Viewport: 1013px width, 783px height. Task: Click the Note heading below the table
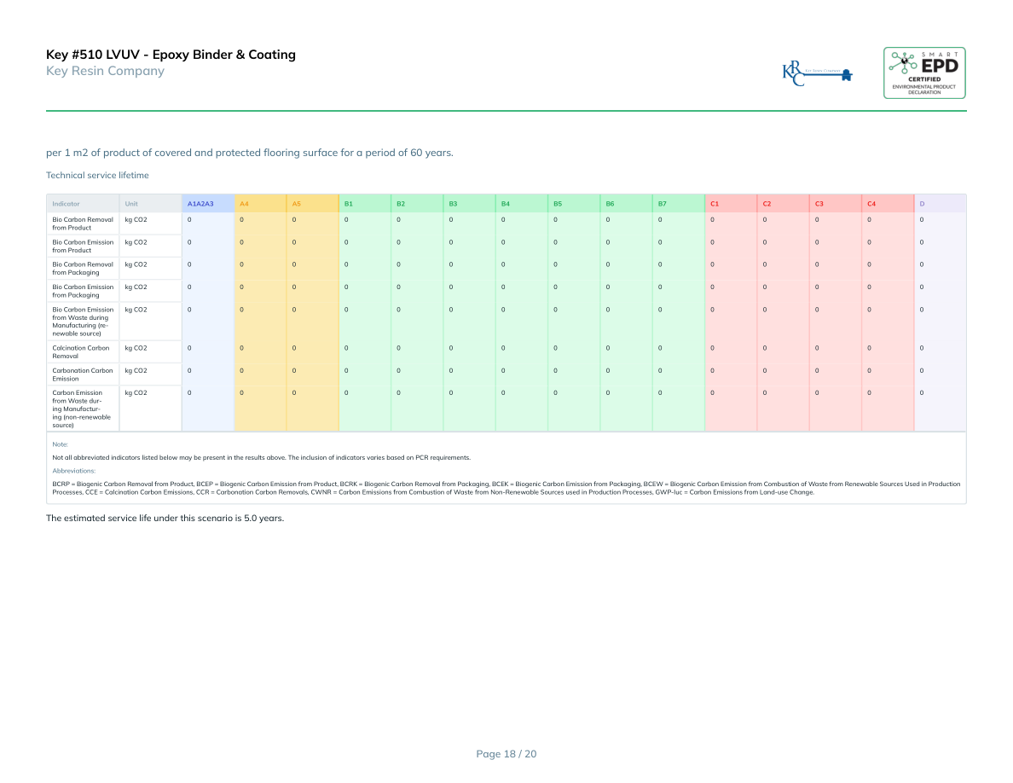[60, 444]
